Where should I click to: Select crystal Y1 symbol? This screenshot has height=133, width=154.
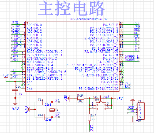pos(52,109)
